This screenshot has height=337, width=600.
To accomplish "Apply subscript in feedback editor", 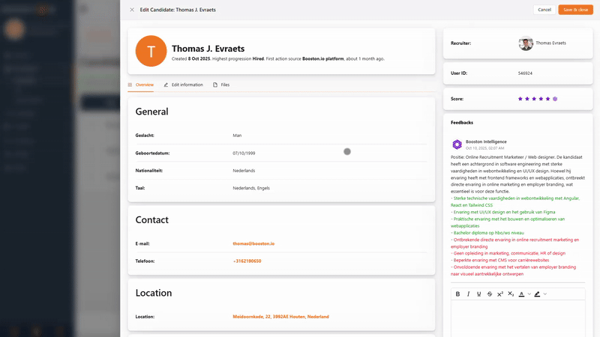I will point(511,294).
